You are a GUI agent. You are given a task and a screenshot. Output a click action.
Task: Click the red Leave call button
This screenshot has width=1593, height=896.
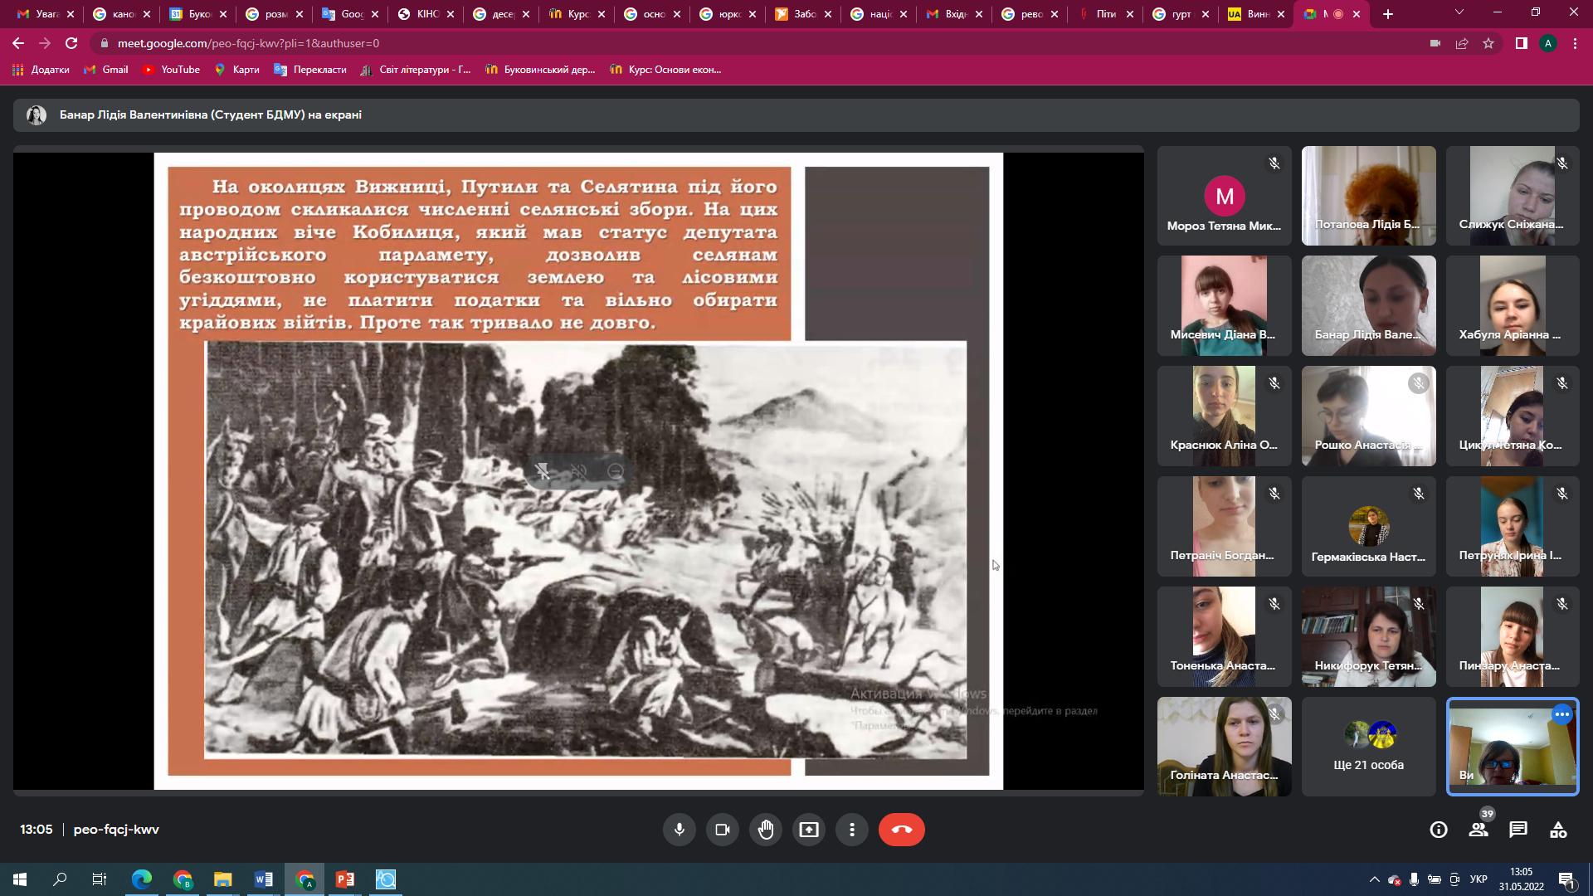click(901, 830)
